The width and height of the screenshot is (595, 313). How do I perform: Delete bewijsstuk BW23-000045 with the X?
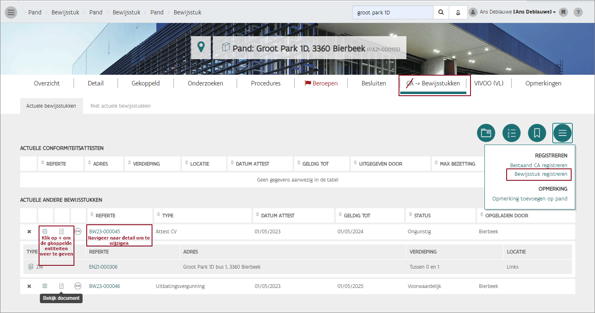tap(29, 232)
